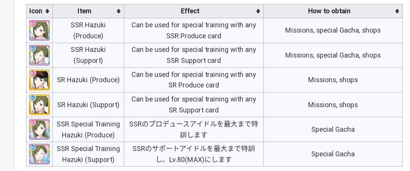The image size is (410, 171).
Task: Select the SSR Hazuki (Produce) item name
Action: (88, 31)
